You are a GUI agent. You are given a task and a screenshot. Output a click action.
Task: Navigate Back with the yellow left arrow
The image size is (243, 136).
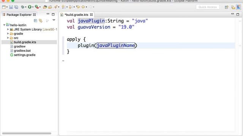click(84, 7)
